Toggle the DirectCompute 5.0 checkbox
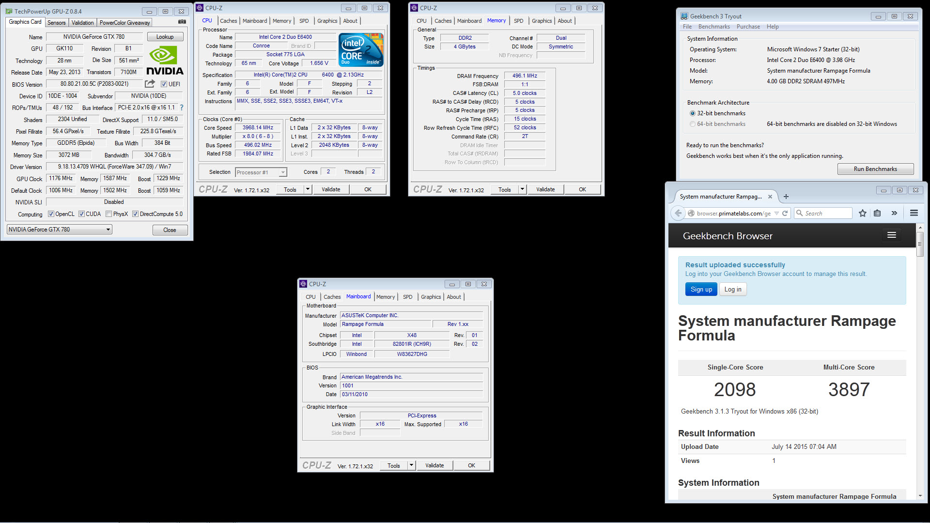 pos(136,214)
